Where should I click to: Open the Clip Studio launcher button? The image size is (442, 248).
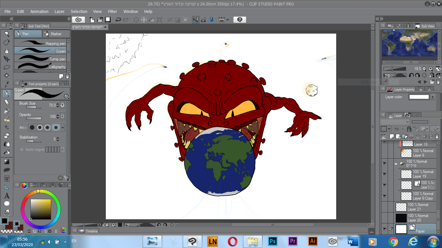78,20
